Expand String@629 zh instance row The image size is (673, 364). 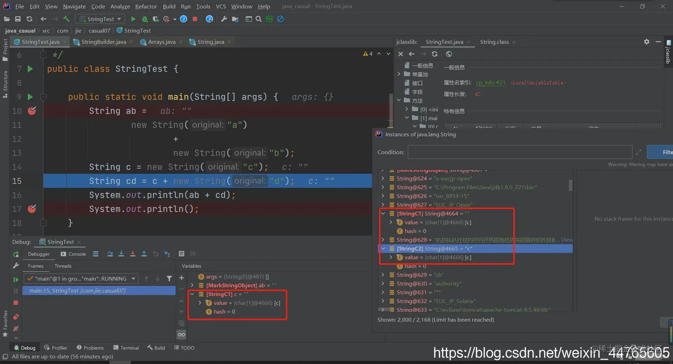click(x=383, y=275)
